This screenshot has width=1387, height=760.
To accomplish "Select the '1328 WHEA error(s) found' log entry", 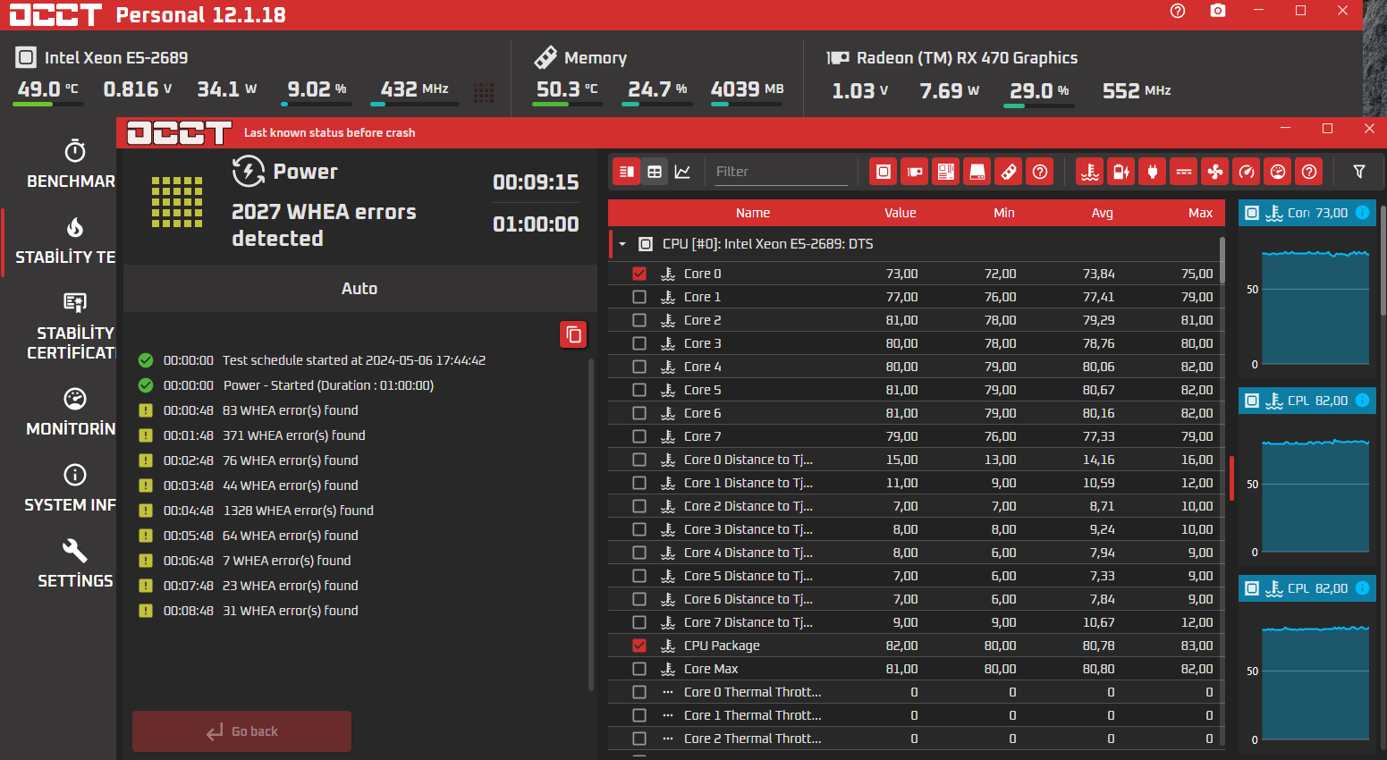I will point(299,511).
